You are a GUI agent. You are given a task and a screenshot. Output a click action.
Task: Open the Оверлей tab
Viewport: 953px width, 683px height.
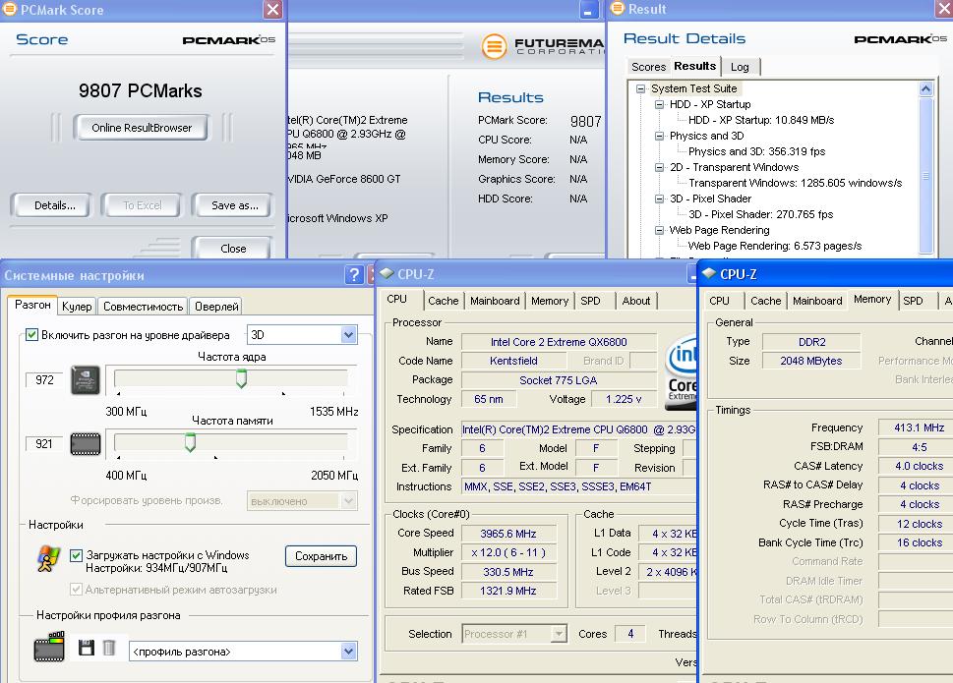coord(216,307)
